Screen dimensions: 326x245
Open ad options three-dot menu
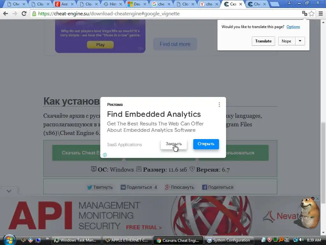[219, 105]
